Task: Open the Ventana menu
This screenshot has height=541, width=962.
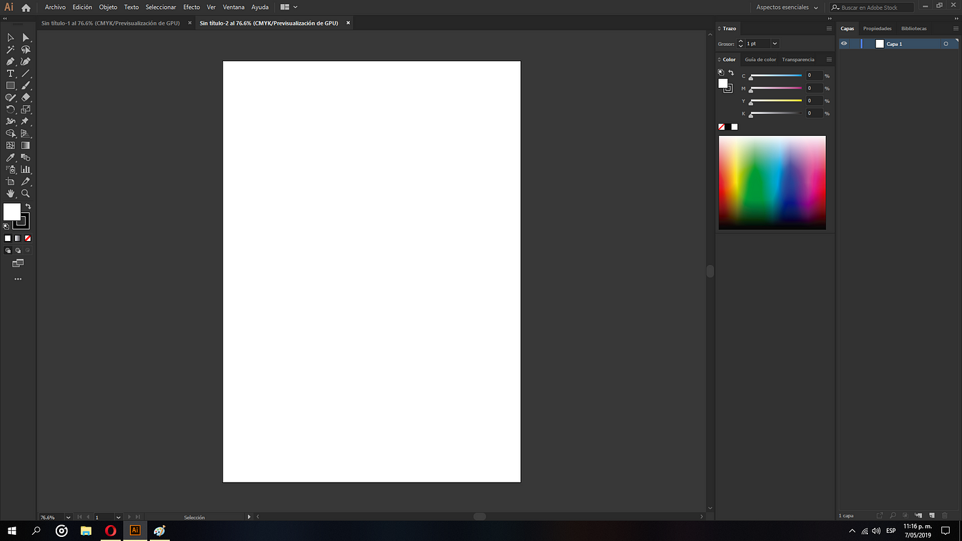Action: coord(234,8)
